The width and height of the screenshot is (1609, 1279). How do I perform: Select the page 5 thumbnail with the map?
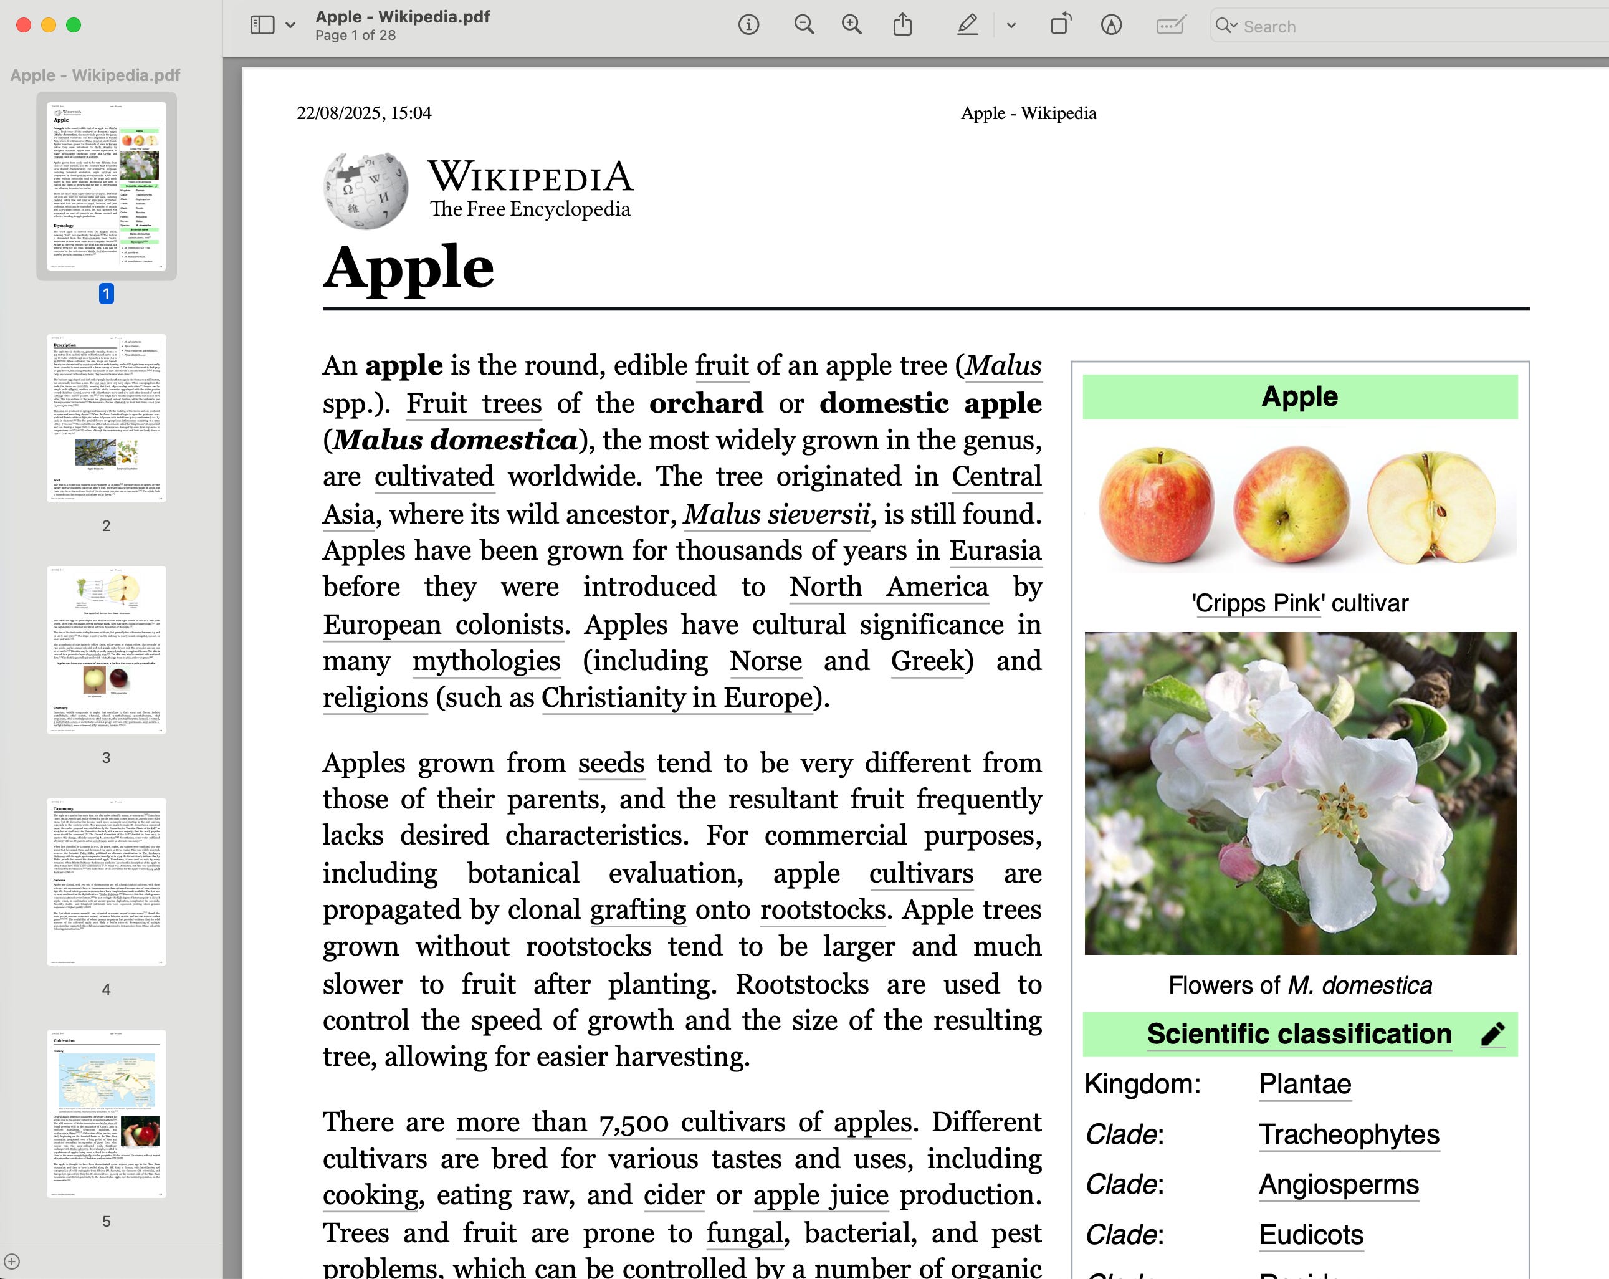tap(106, 1113)
